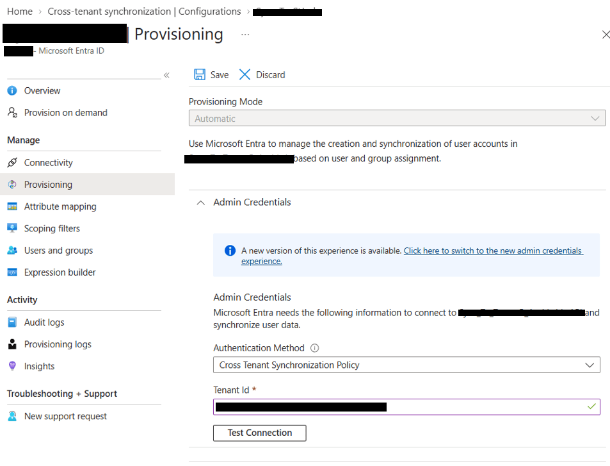Click the Provisioning logs person icon
The image size is (610, 466).
point(12,344)
